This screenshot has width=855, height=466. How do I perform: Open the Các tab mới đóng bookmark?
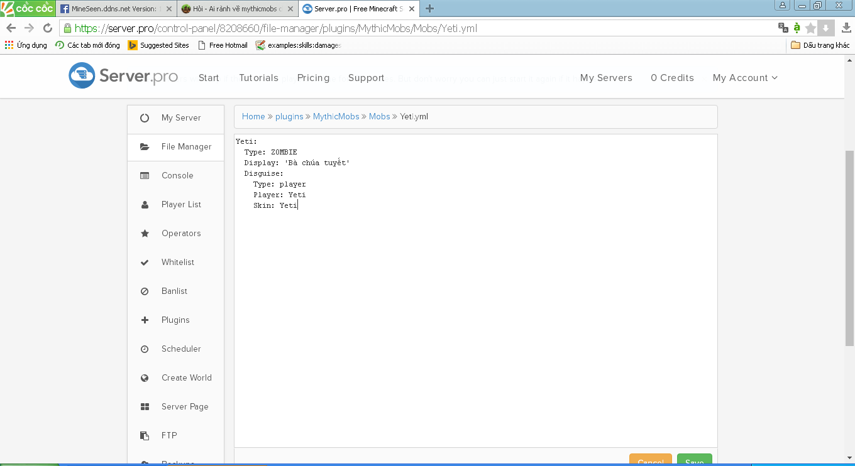coord(87,45)
